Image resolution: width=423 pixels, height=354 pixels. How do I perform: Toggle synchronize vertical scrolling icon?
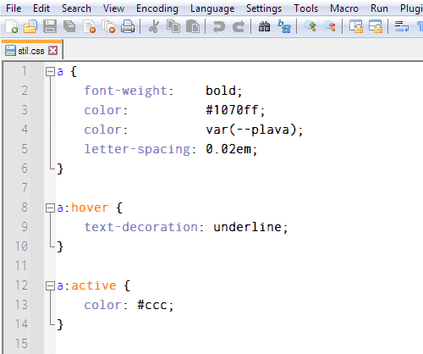[x=356, y=27]
